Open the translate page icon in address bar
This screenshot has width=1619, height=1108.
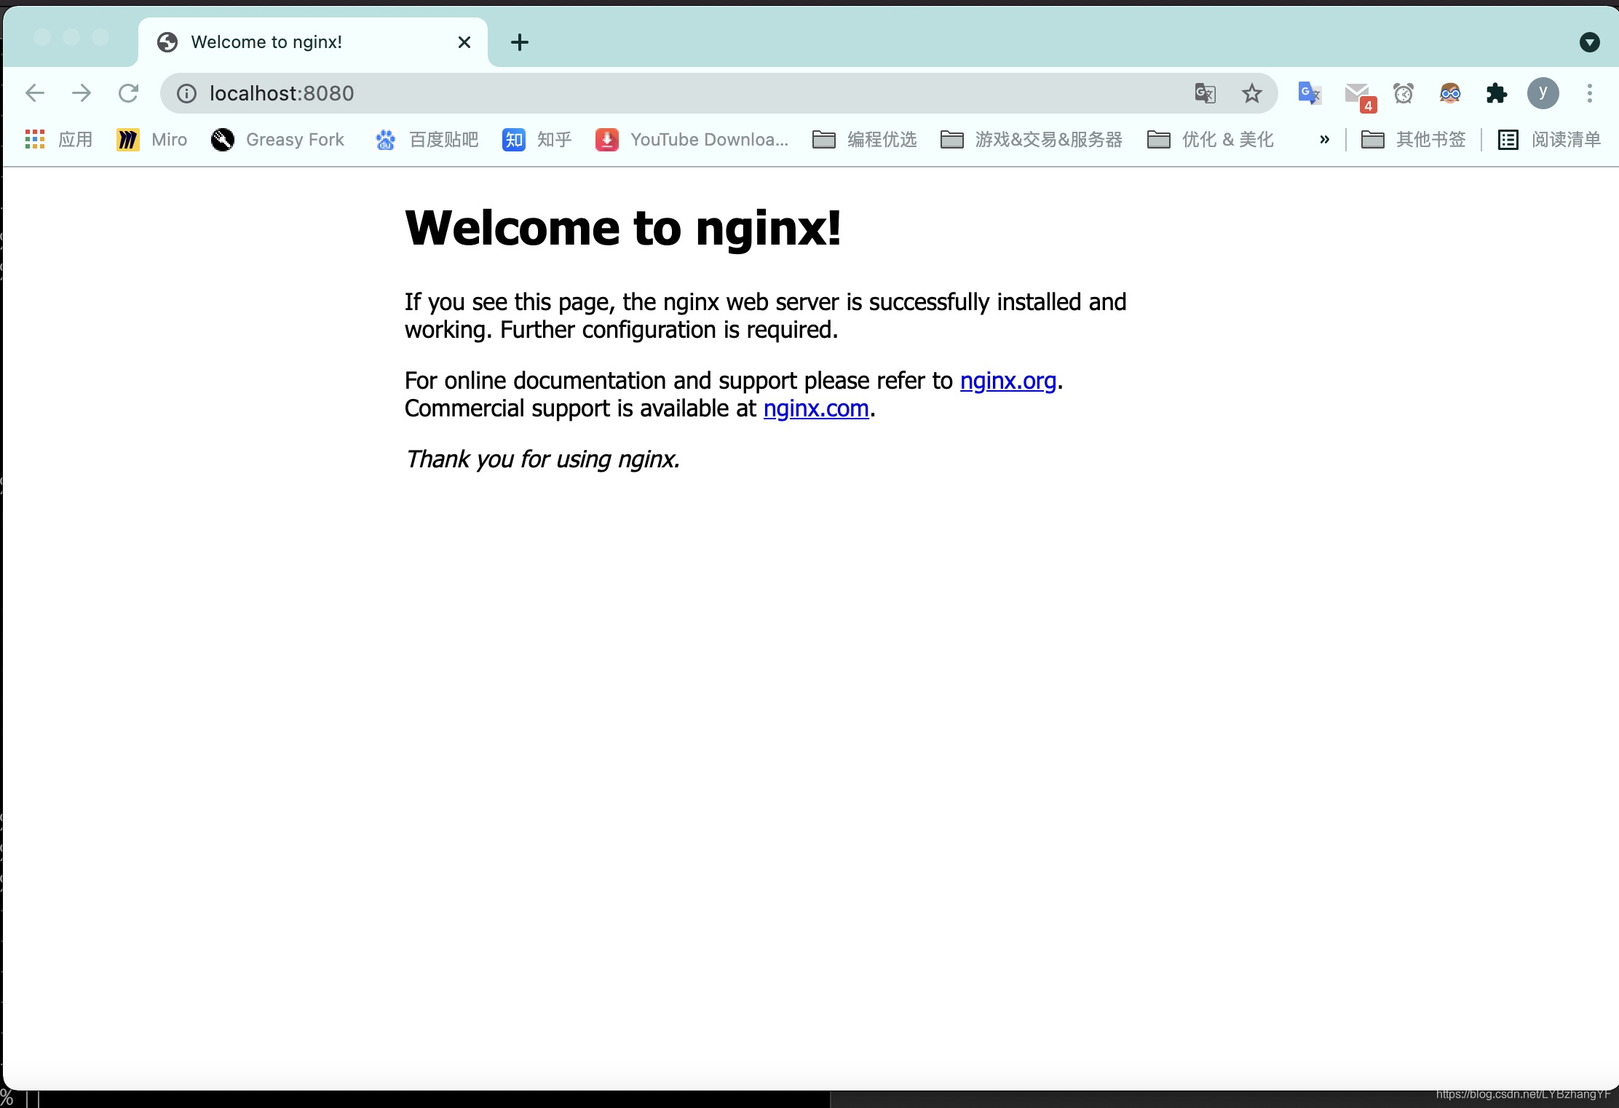(x=1206, y=93)
